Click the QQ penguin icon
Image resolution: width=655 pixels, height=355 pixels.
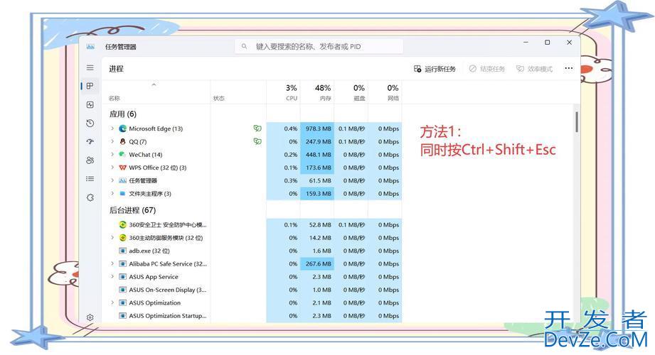pos(122,141)
